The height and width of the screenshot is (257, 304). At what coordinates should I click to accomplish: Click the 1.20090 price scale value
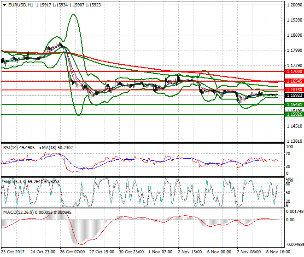pyautogui.click(x=294, y=5)
